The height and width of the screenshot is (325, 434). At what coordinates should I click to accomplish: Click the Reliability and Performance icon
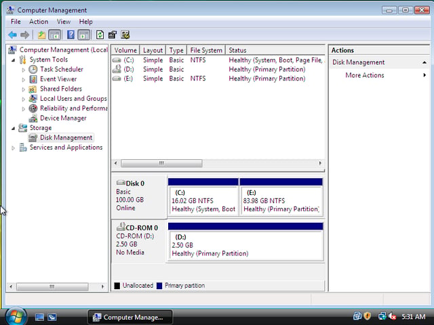[33, 108]
